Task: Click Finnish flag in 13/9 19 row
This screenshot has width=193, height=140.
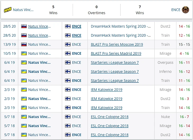Action: [68, 44]
